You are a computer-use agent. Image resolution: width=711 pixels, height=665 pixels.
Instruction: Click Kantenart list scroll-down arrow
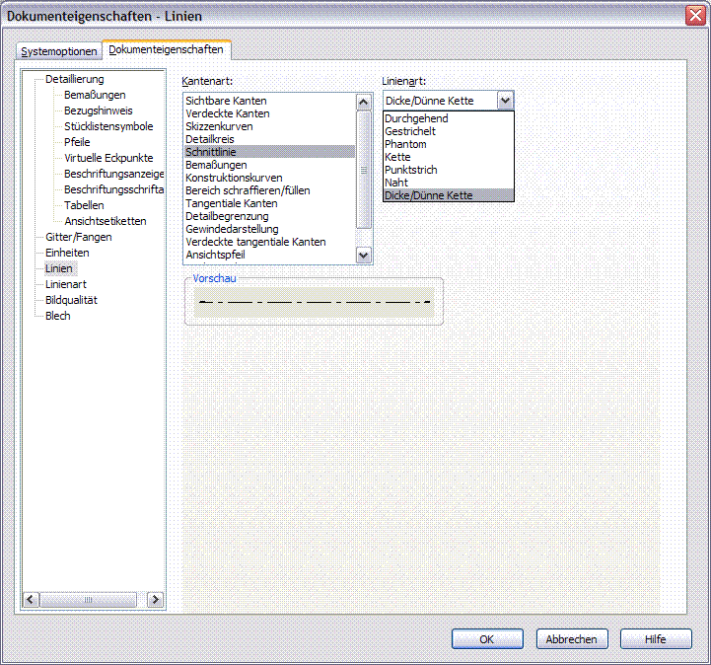click(363, 255)
